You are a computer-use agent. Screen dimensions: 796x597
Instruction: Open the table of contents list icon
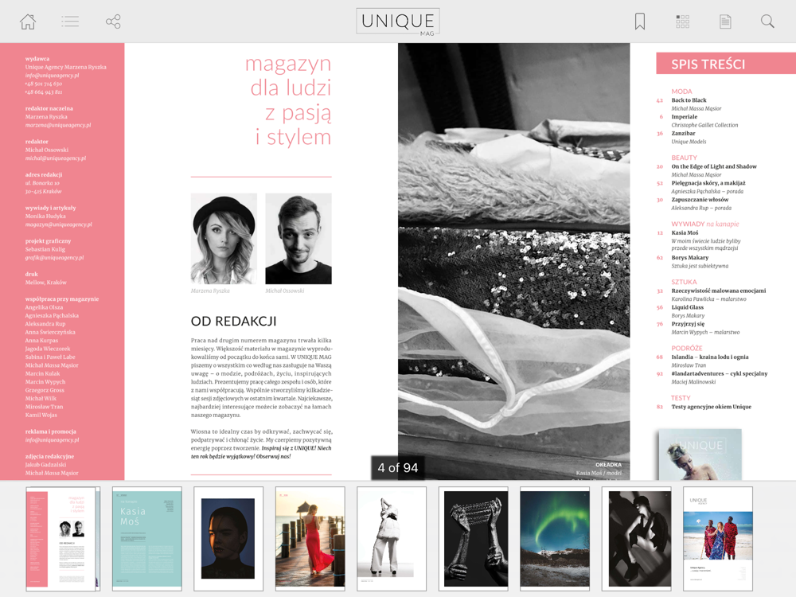[70, 21]
